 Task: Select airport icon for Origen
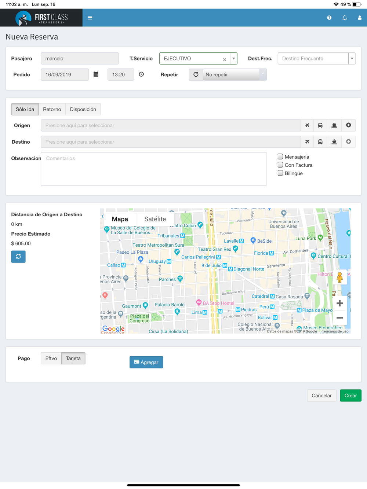[x=307, y=125]
